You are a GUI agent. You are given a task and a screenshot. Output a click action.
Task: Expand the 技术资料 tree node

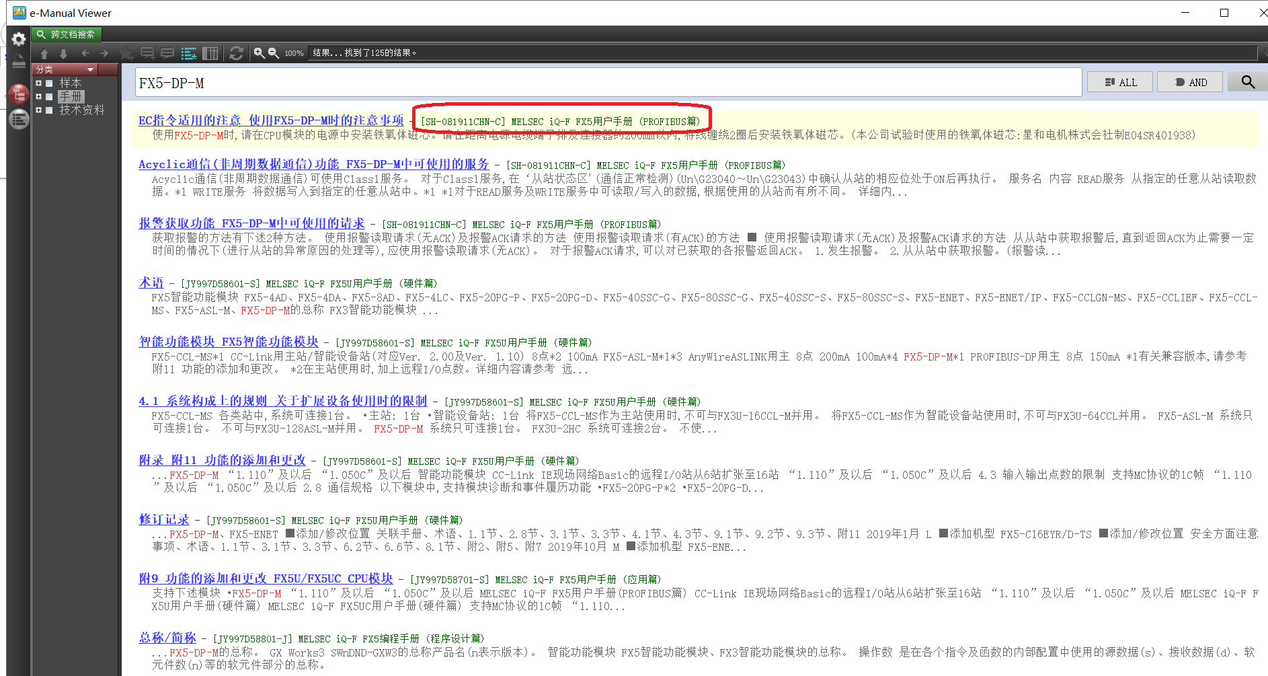[39, 110]
